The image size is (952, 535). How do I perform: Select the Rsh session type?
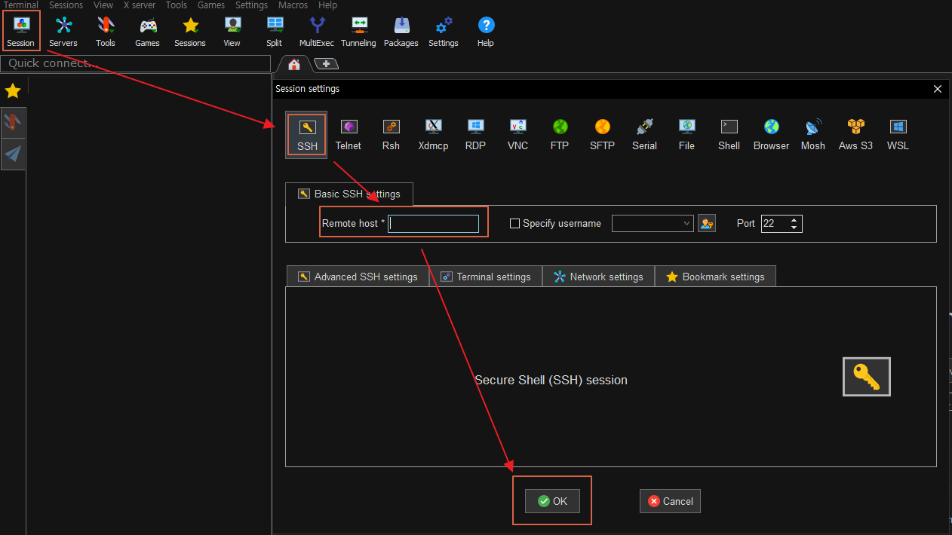coord(391,136)
